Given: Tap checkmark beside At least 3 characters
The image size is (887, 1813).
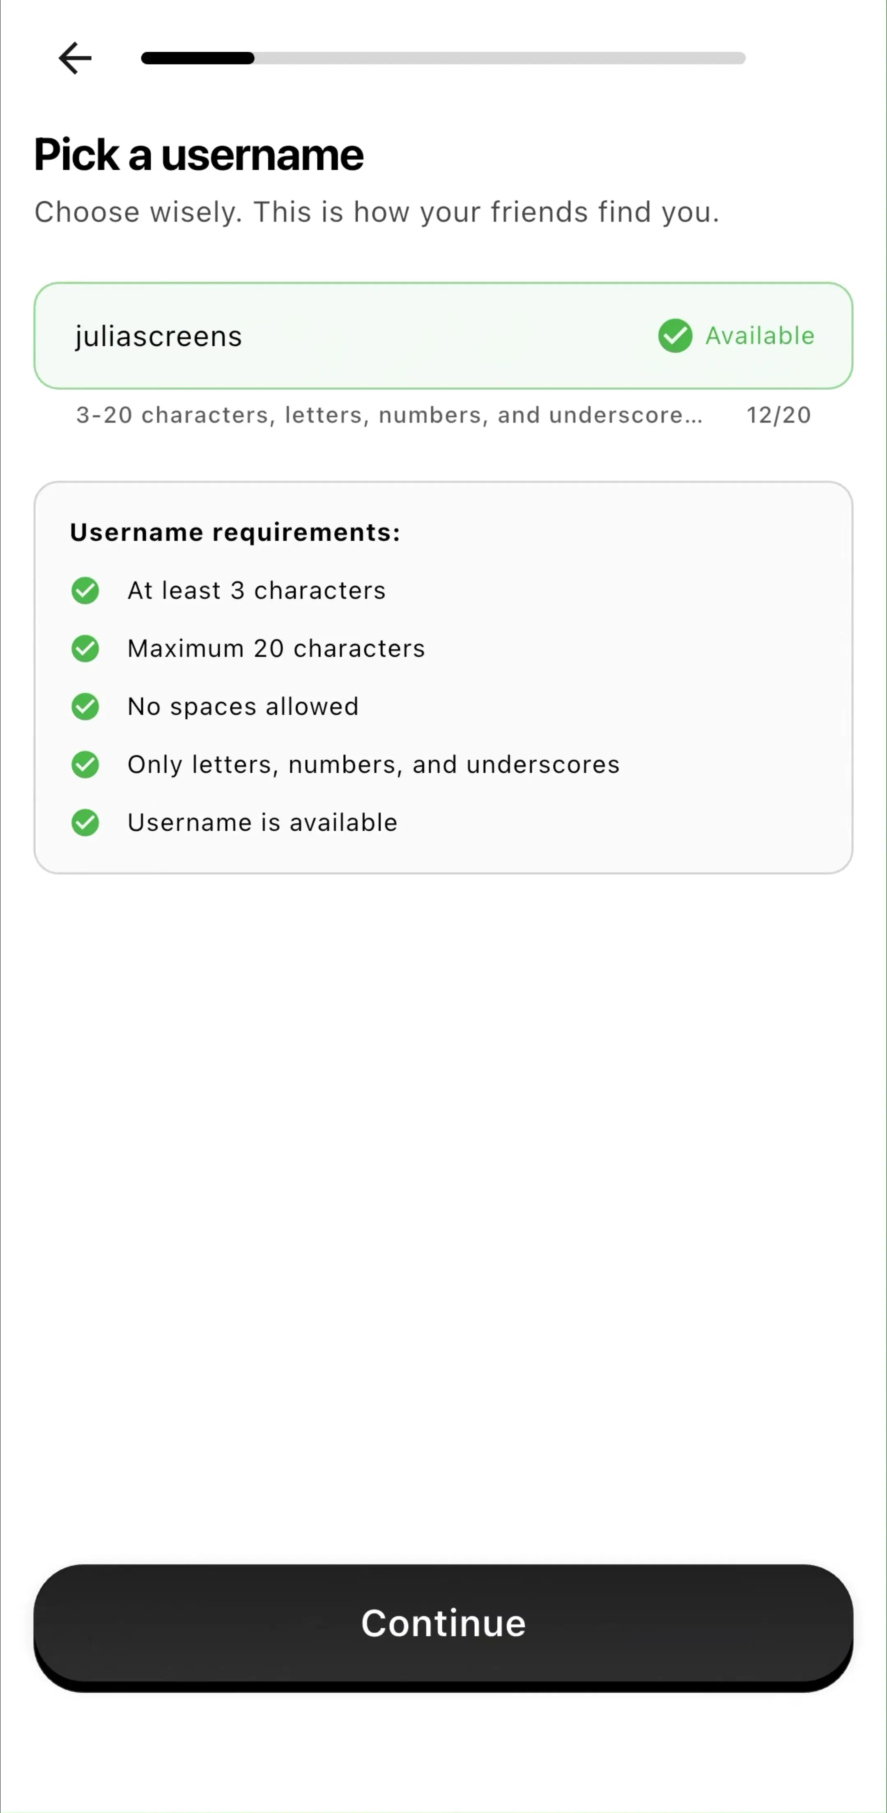Looking at the screenshot, I should 85,590.
